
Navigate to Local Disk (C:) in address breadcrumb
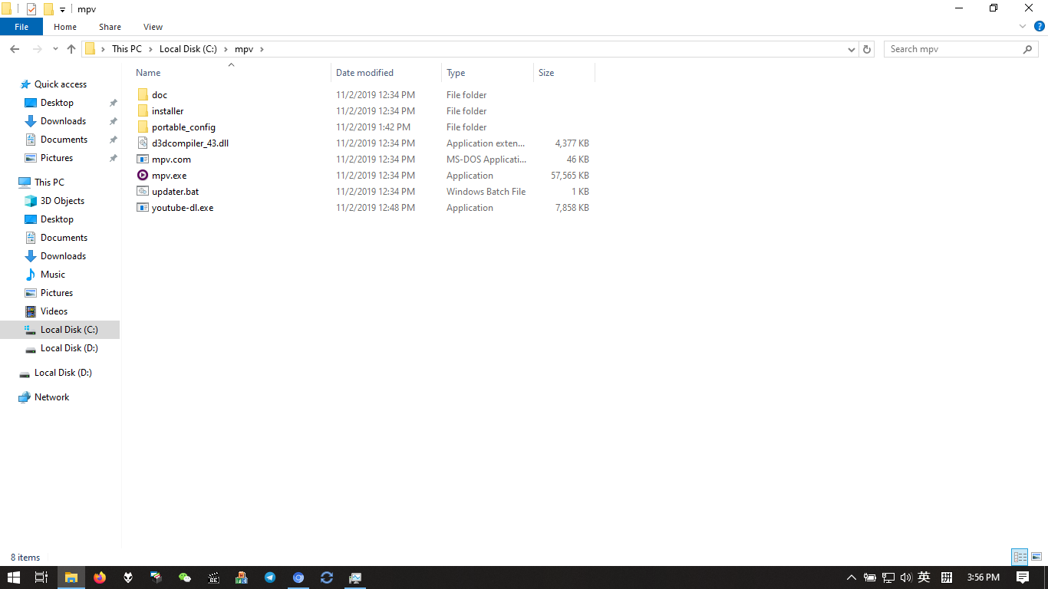(x=188, y=49)
